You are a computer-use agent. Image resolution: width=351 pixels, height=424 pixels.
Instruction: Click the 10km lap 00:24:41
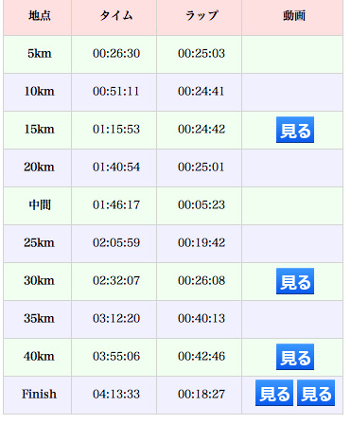[x=202, y=91]
